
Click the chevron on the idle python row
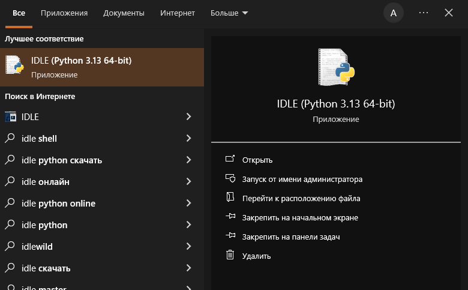tap(188, 225)
